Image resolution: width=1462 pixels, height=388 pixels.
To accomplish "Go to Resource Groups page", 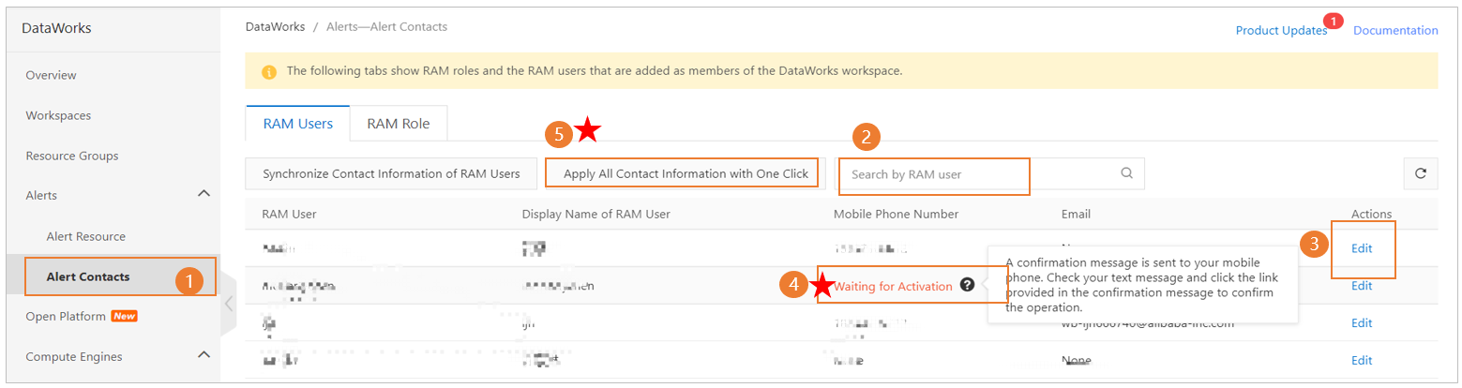I will tap(72, 156).
